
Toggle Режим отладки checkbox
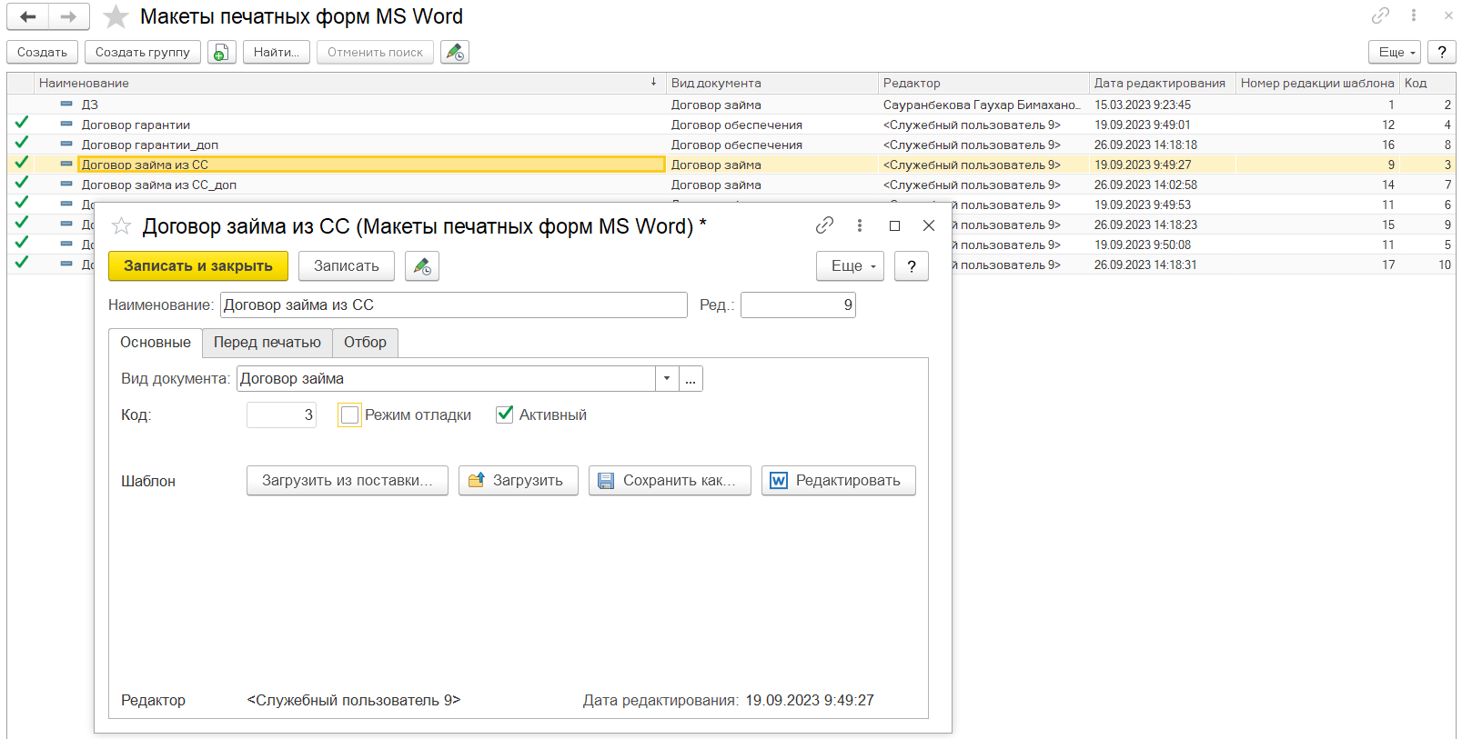coord(350,415)
